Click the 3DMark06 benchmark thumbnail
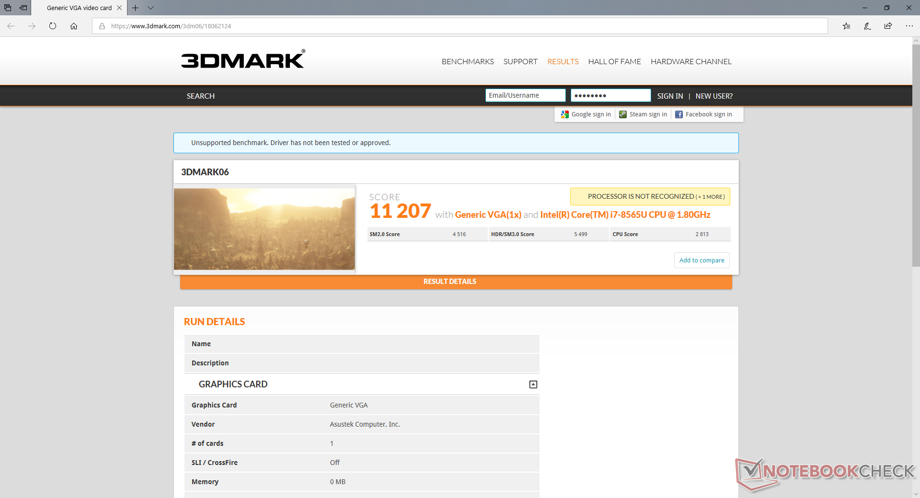920x498 pixels. coord(264,229)
